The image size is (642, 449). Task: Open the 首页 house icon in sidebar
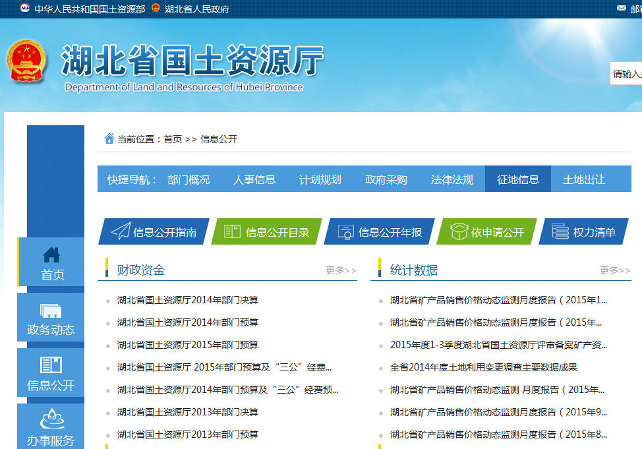point(51,254)
